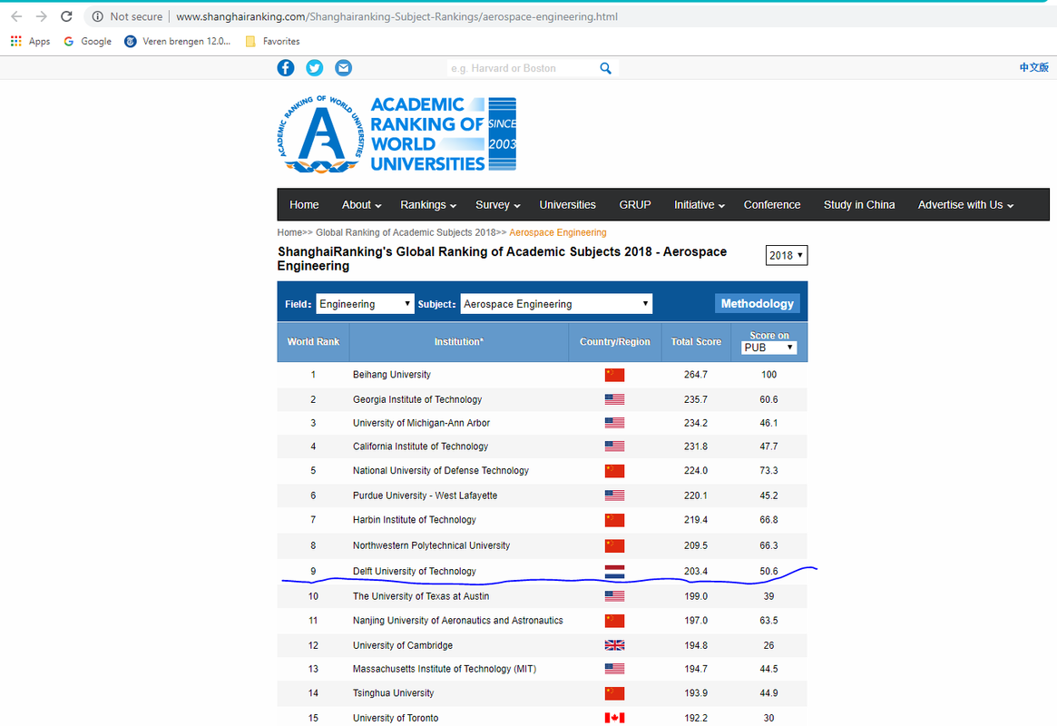
Task: Open the 2018 year dropdown
Action: click(786, 256)
